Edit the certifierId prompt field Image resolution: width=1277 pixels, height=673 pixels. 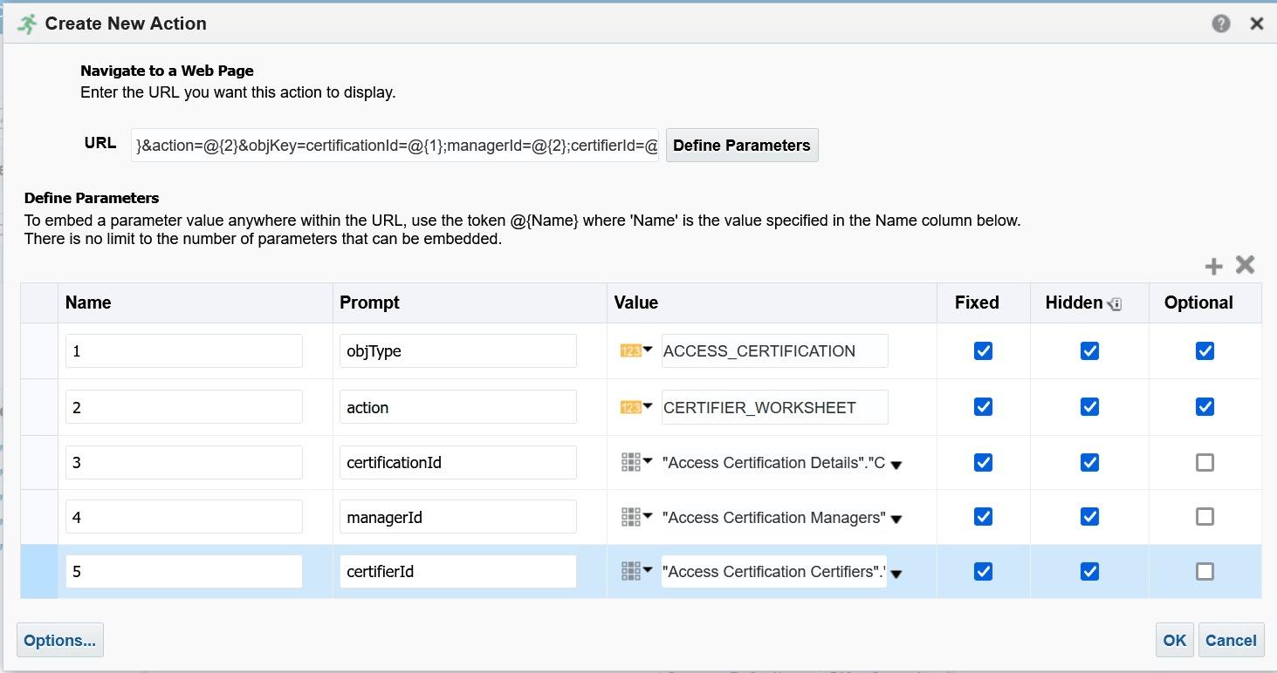(x=458, y=571)
